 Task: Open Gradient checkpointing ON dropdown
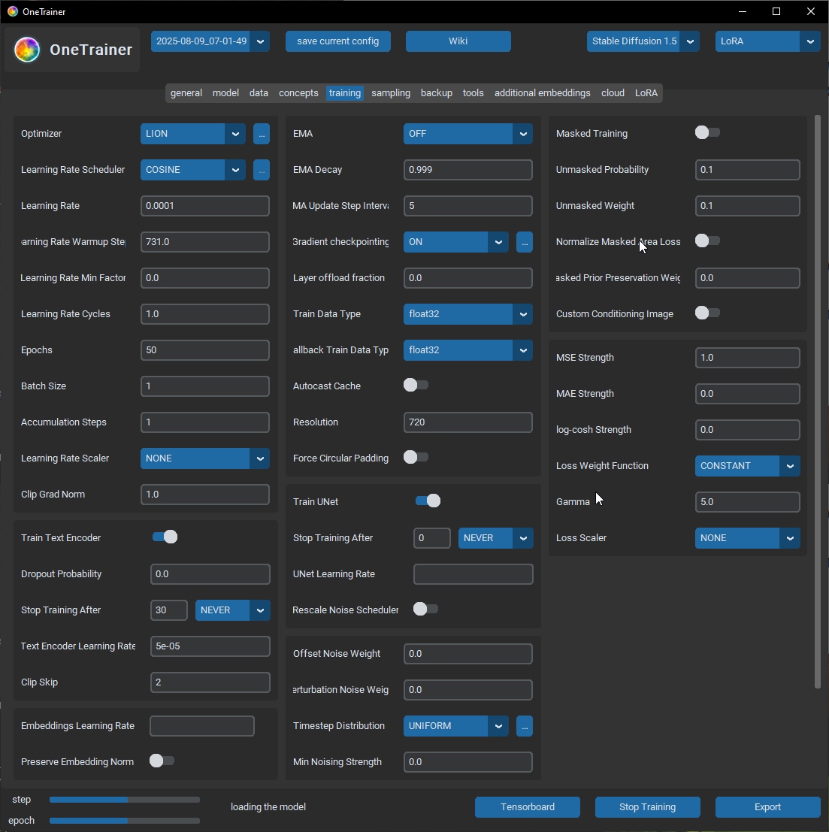pos(456,242)
